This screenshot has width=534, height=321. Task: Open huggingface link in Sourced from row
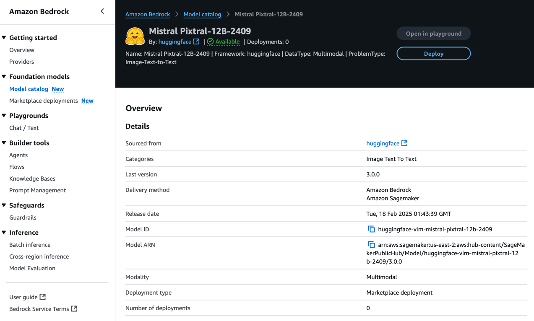[383, 143]
